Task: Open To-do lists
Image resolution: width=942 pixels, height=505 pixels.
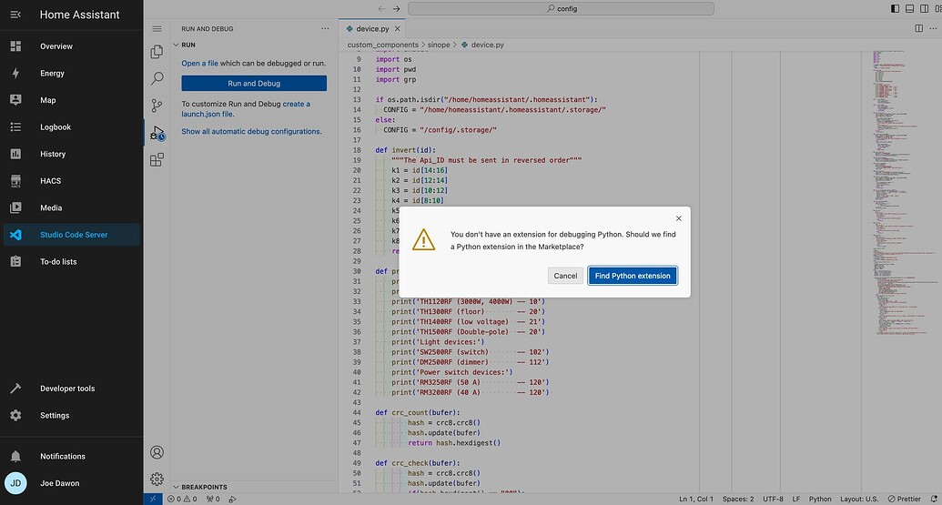Action: (72, 262)
